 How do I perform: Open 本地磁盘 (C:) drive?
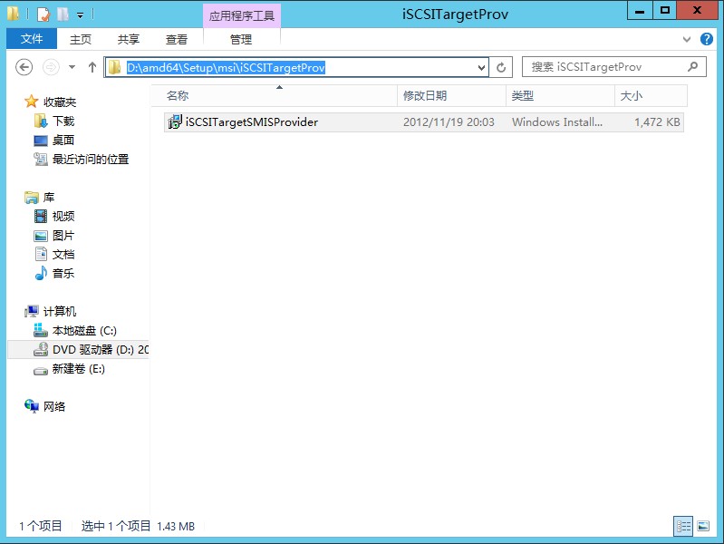click(84, 330)
